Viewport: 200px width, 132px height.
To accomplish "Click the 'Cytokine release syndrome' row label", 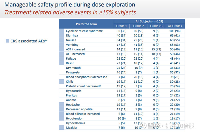I will (84, 31).
